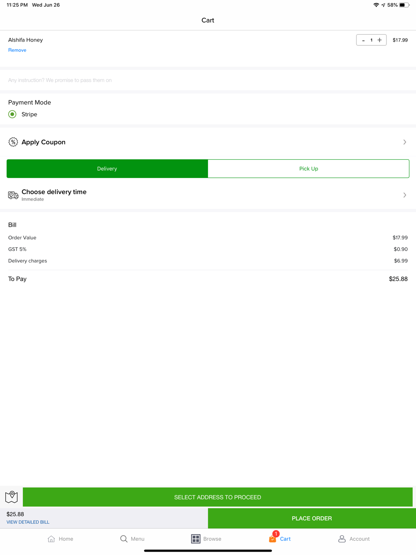Viewport: 416px width, 555px height.
Task: Open the Account profile icon
Action: [342, 539]
